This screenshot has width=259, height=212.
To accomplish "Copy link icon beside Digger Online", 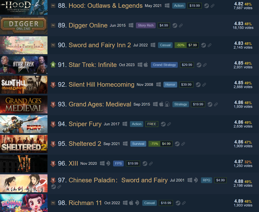I will (181, 26).
